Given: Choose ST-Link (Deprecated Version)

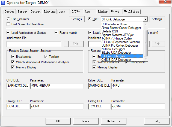Looking at the screenshot, I should 122,42.
